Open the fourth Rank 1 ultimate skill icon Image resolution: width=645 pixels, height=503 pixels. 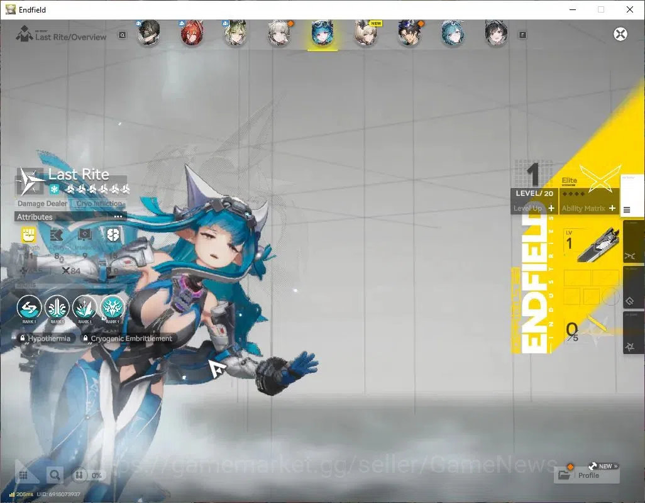(x=113, y=307)
